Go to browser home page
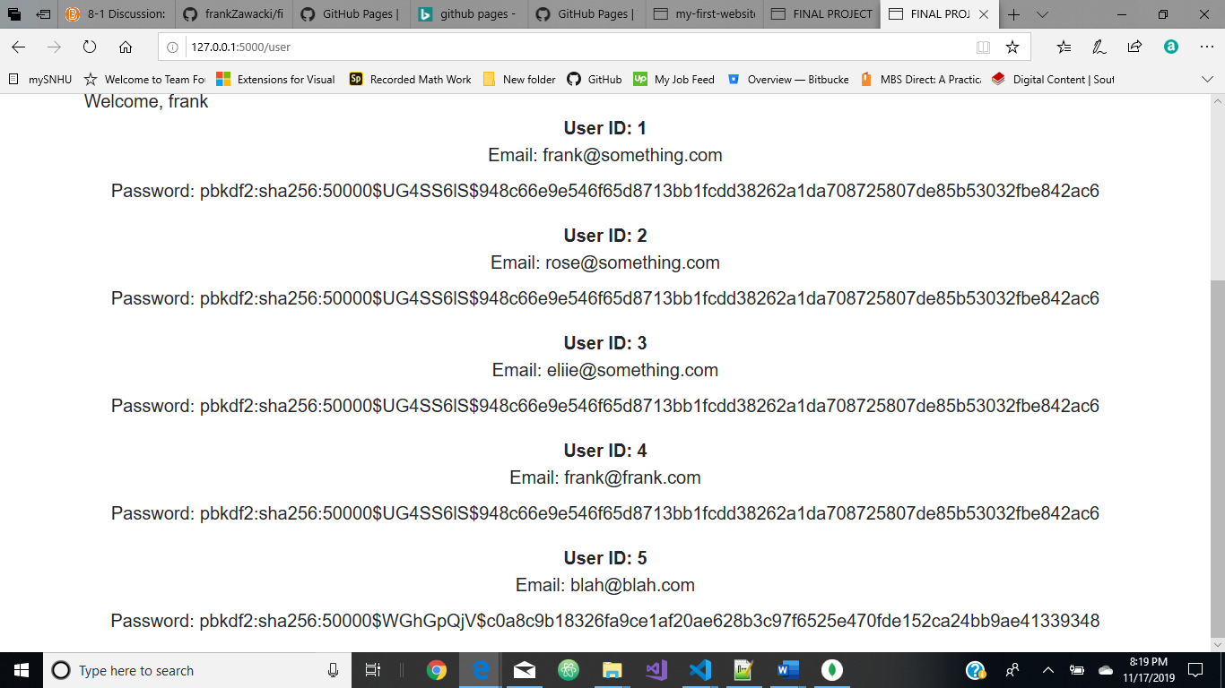 click(x=126, y=47)
